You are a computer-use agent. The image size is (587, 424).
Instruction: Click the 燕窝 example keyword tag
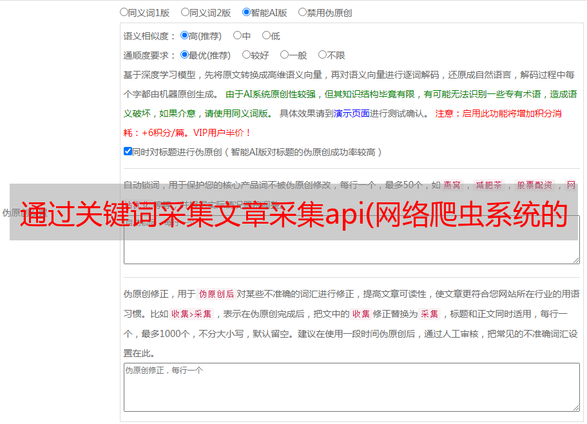pos(452,185)
